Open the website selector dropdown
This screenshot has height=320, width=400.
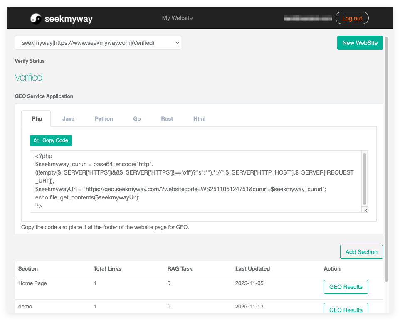click(98, 43)
